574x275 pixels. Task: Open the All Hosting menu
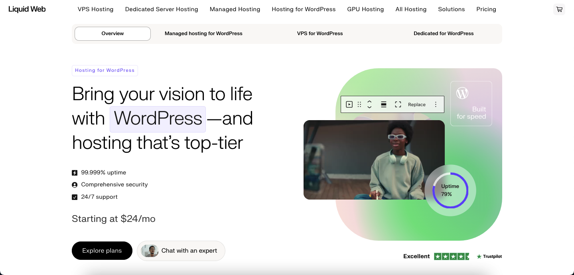411,9
